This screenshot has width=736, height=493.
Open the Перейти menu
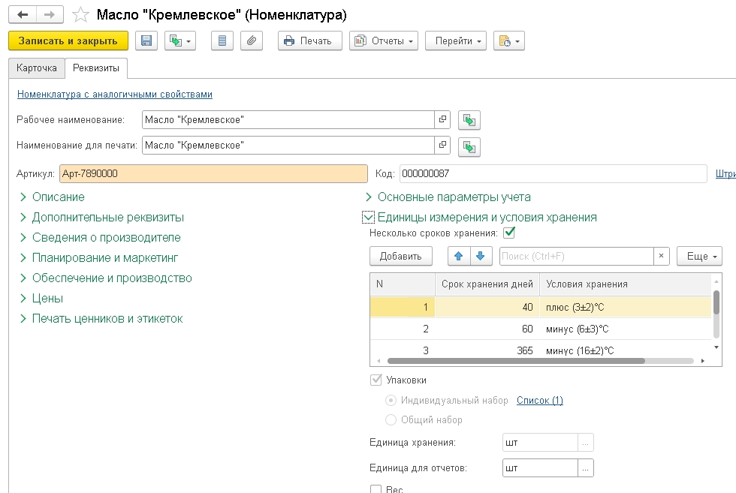pos(456,41)
